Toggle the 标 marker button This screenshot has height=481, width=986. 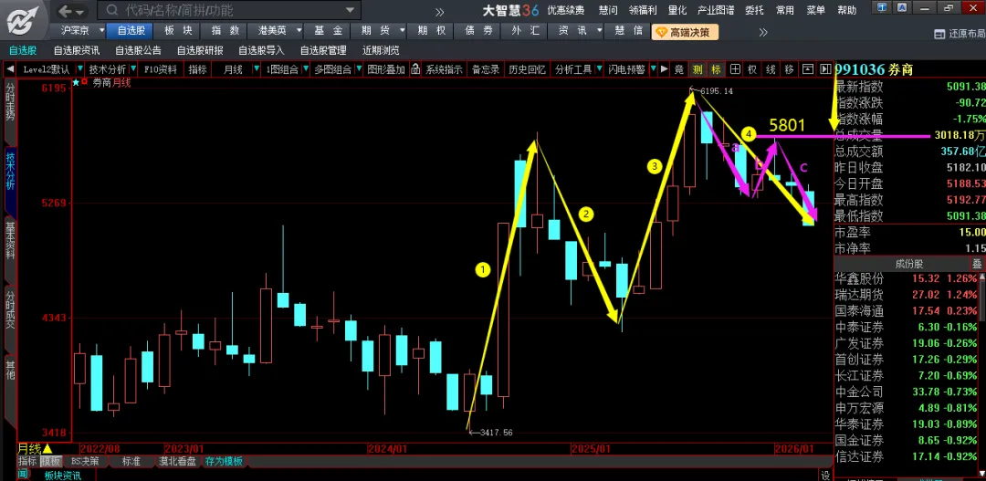716,69
